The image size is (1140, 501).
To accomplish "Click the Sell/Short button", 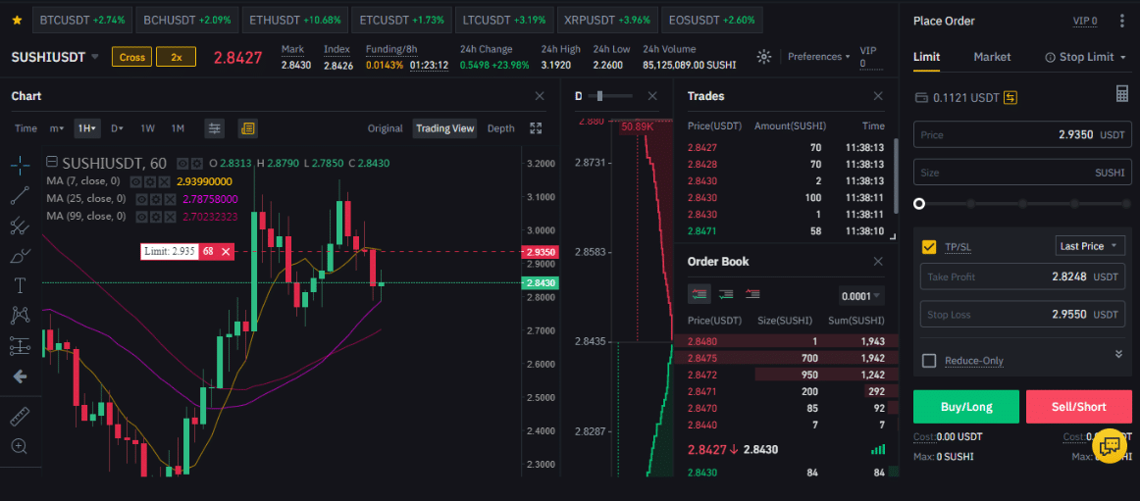I will pyautogui.click(x=1079, y=407).
